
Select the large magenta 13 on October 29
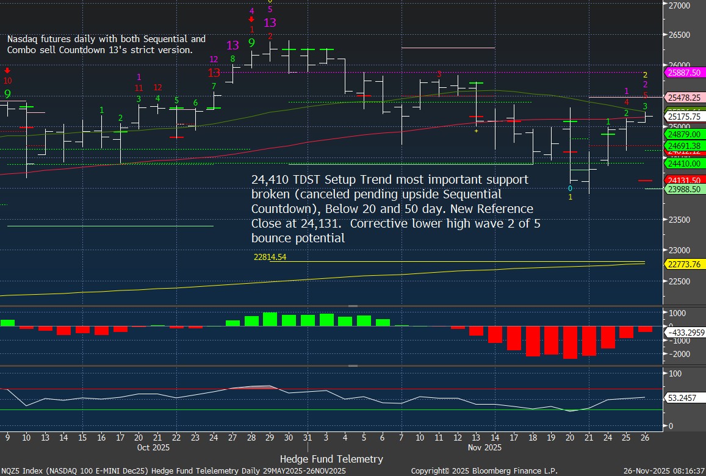(270, 23)
